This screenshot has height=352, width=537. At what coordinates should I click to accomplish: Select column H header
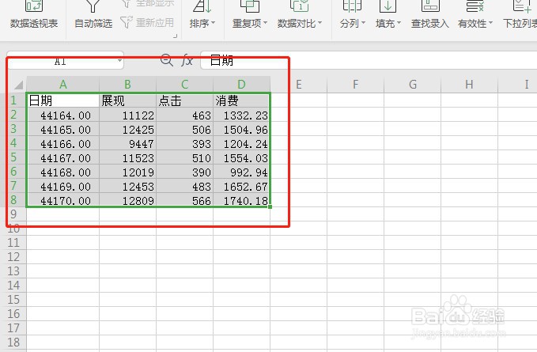point(469,84)
